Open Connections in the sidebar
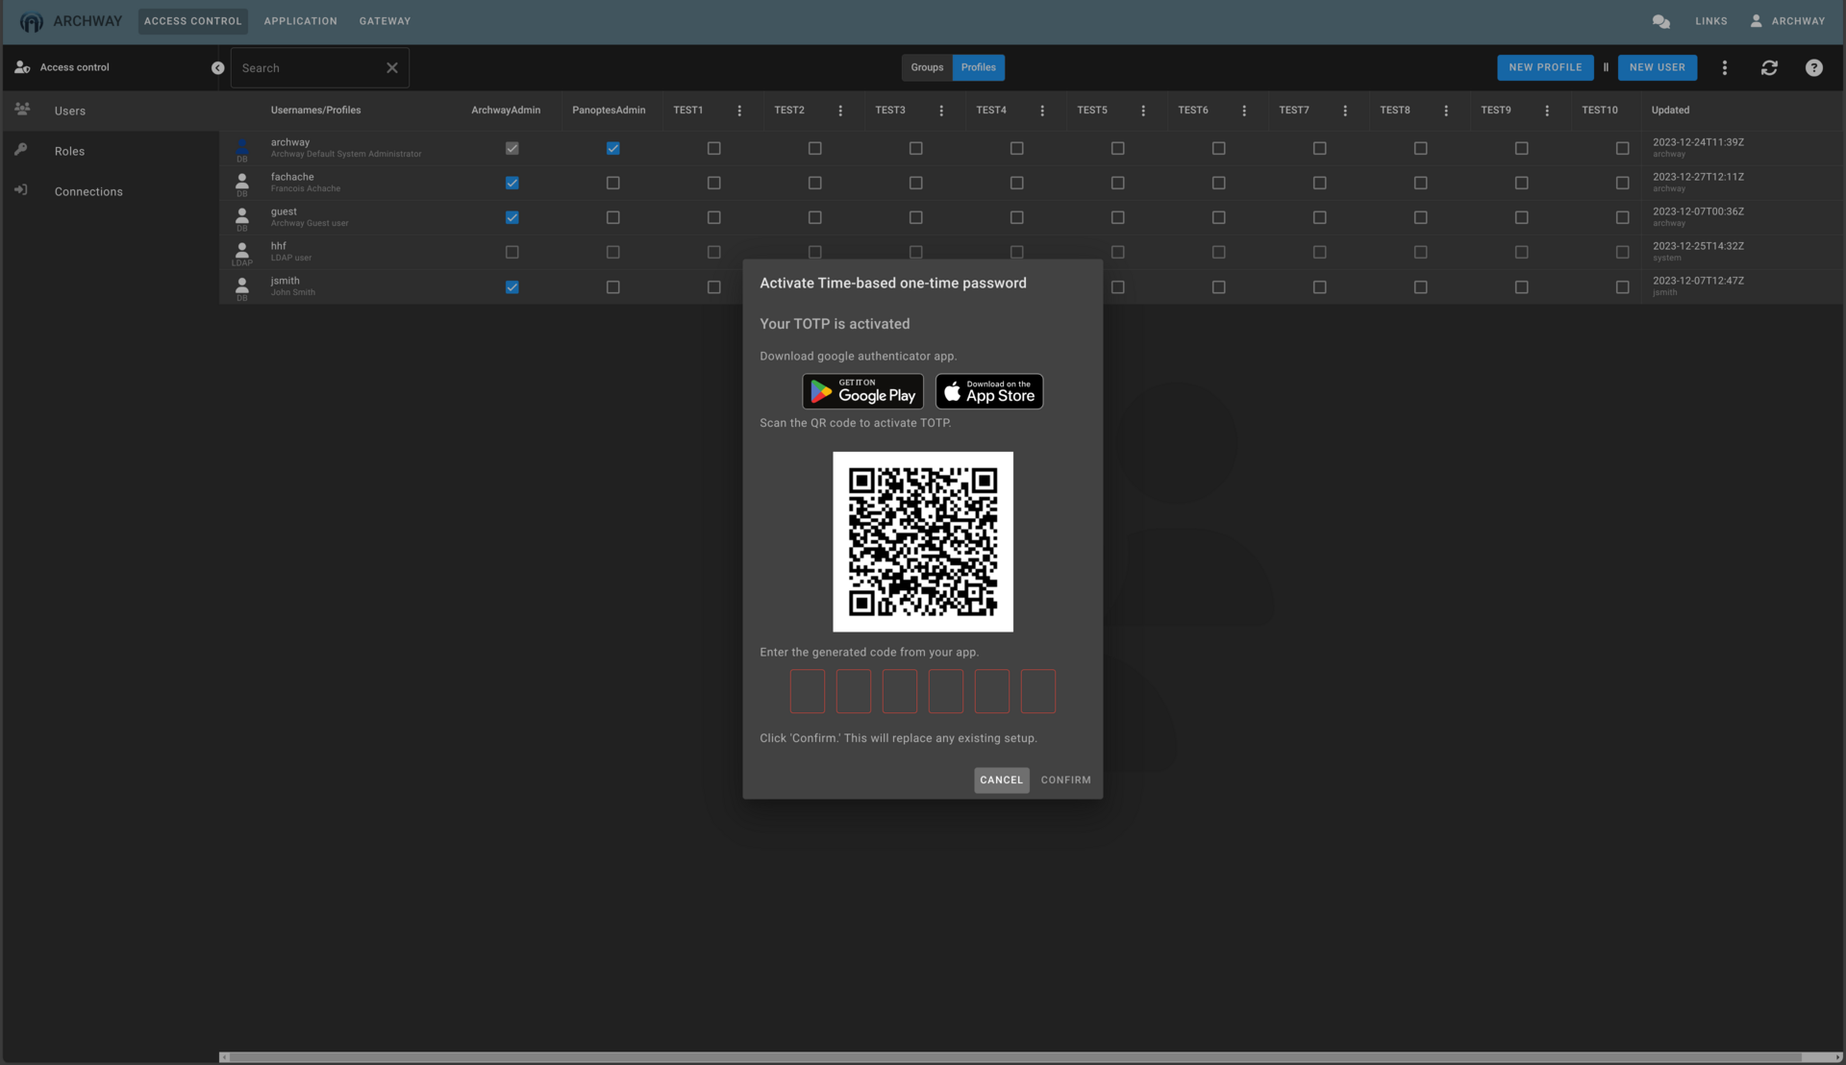The height and width of the screenshot is (1065, 1846). point(110,191)
